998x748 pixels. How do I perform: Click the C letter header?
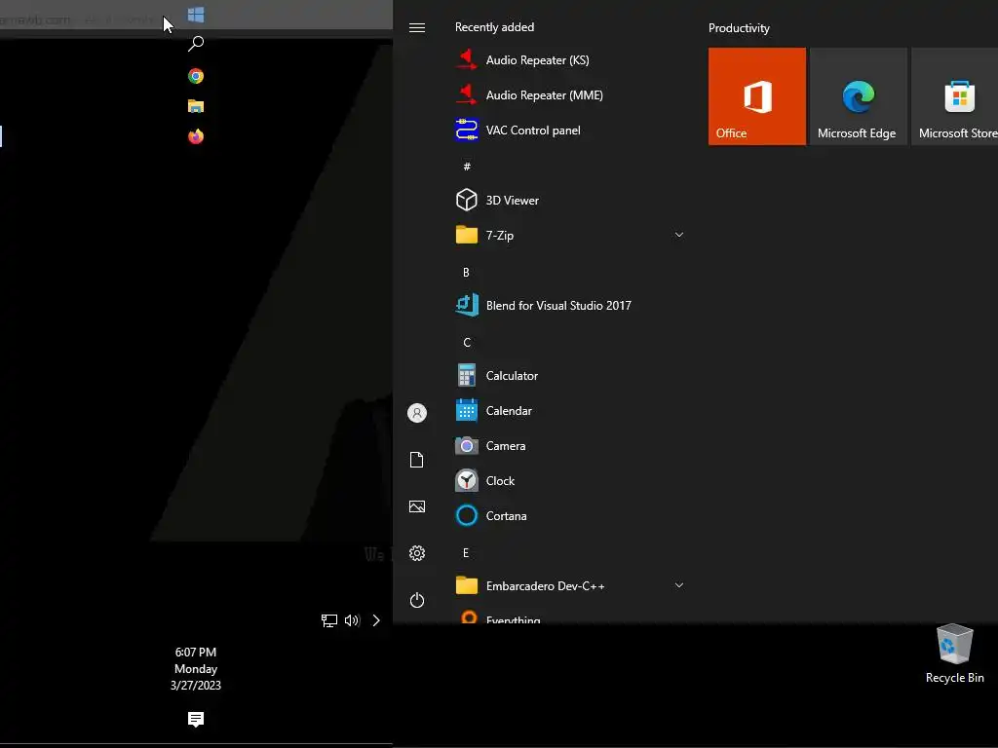[x=467, y=343]
